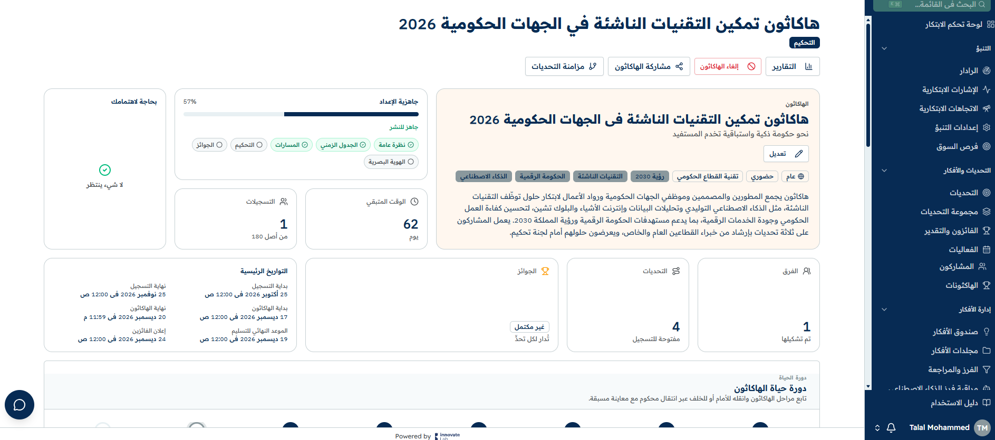The width and height of the screenshot is (995, 440).
Task: Select the المسارات readiness chip
Action: (292, 145)
